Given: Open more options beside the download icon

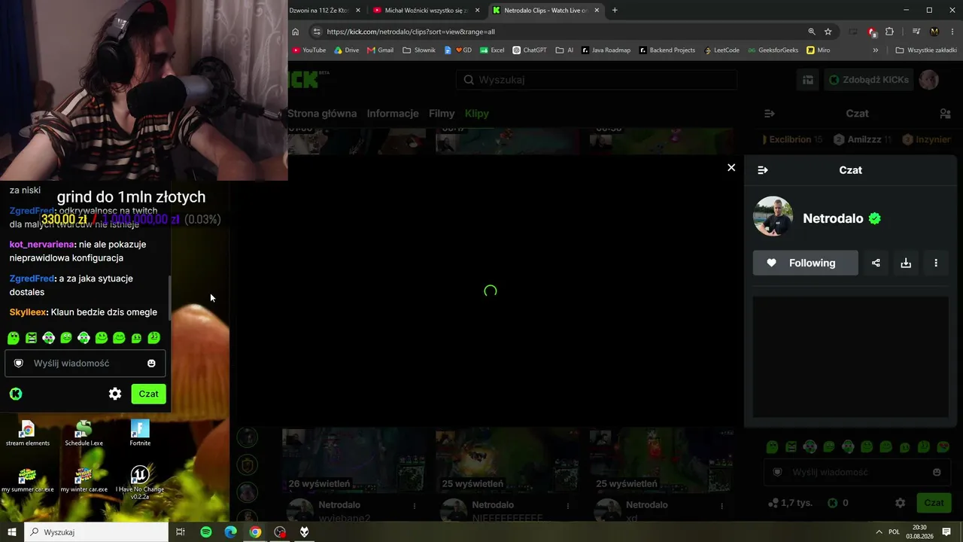Looking at the screenshot, I should pos(936,263).
